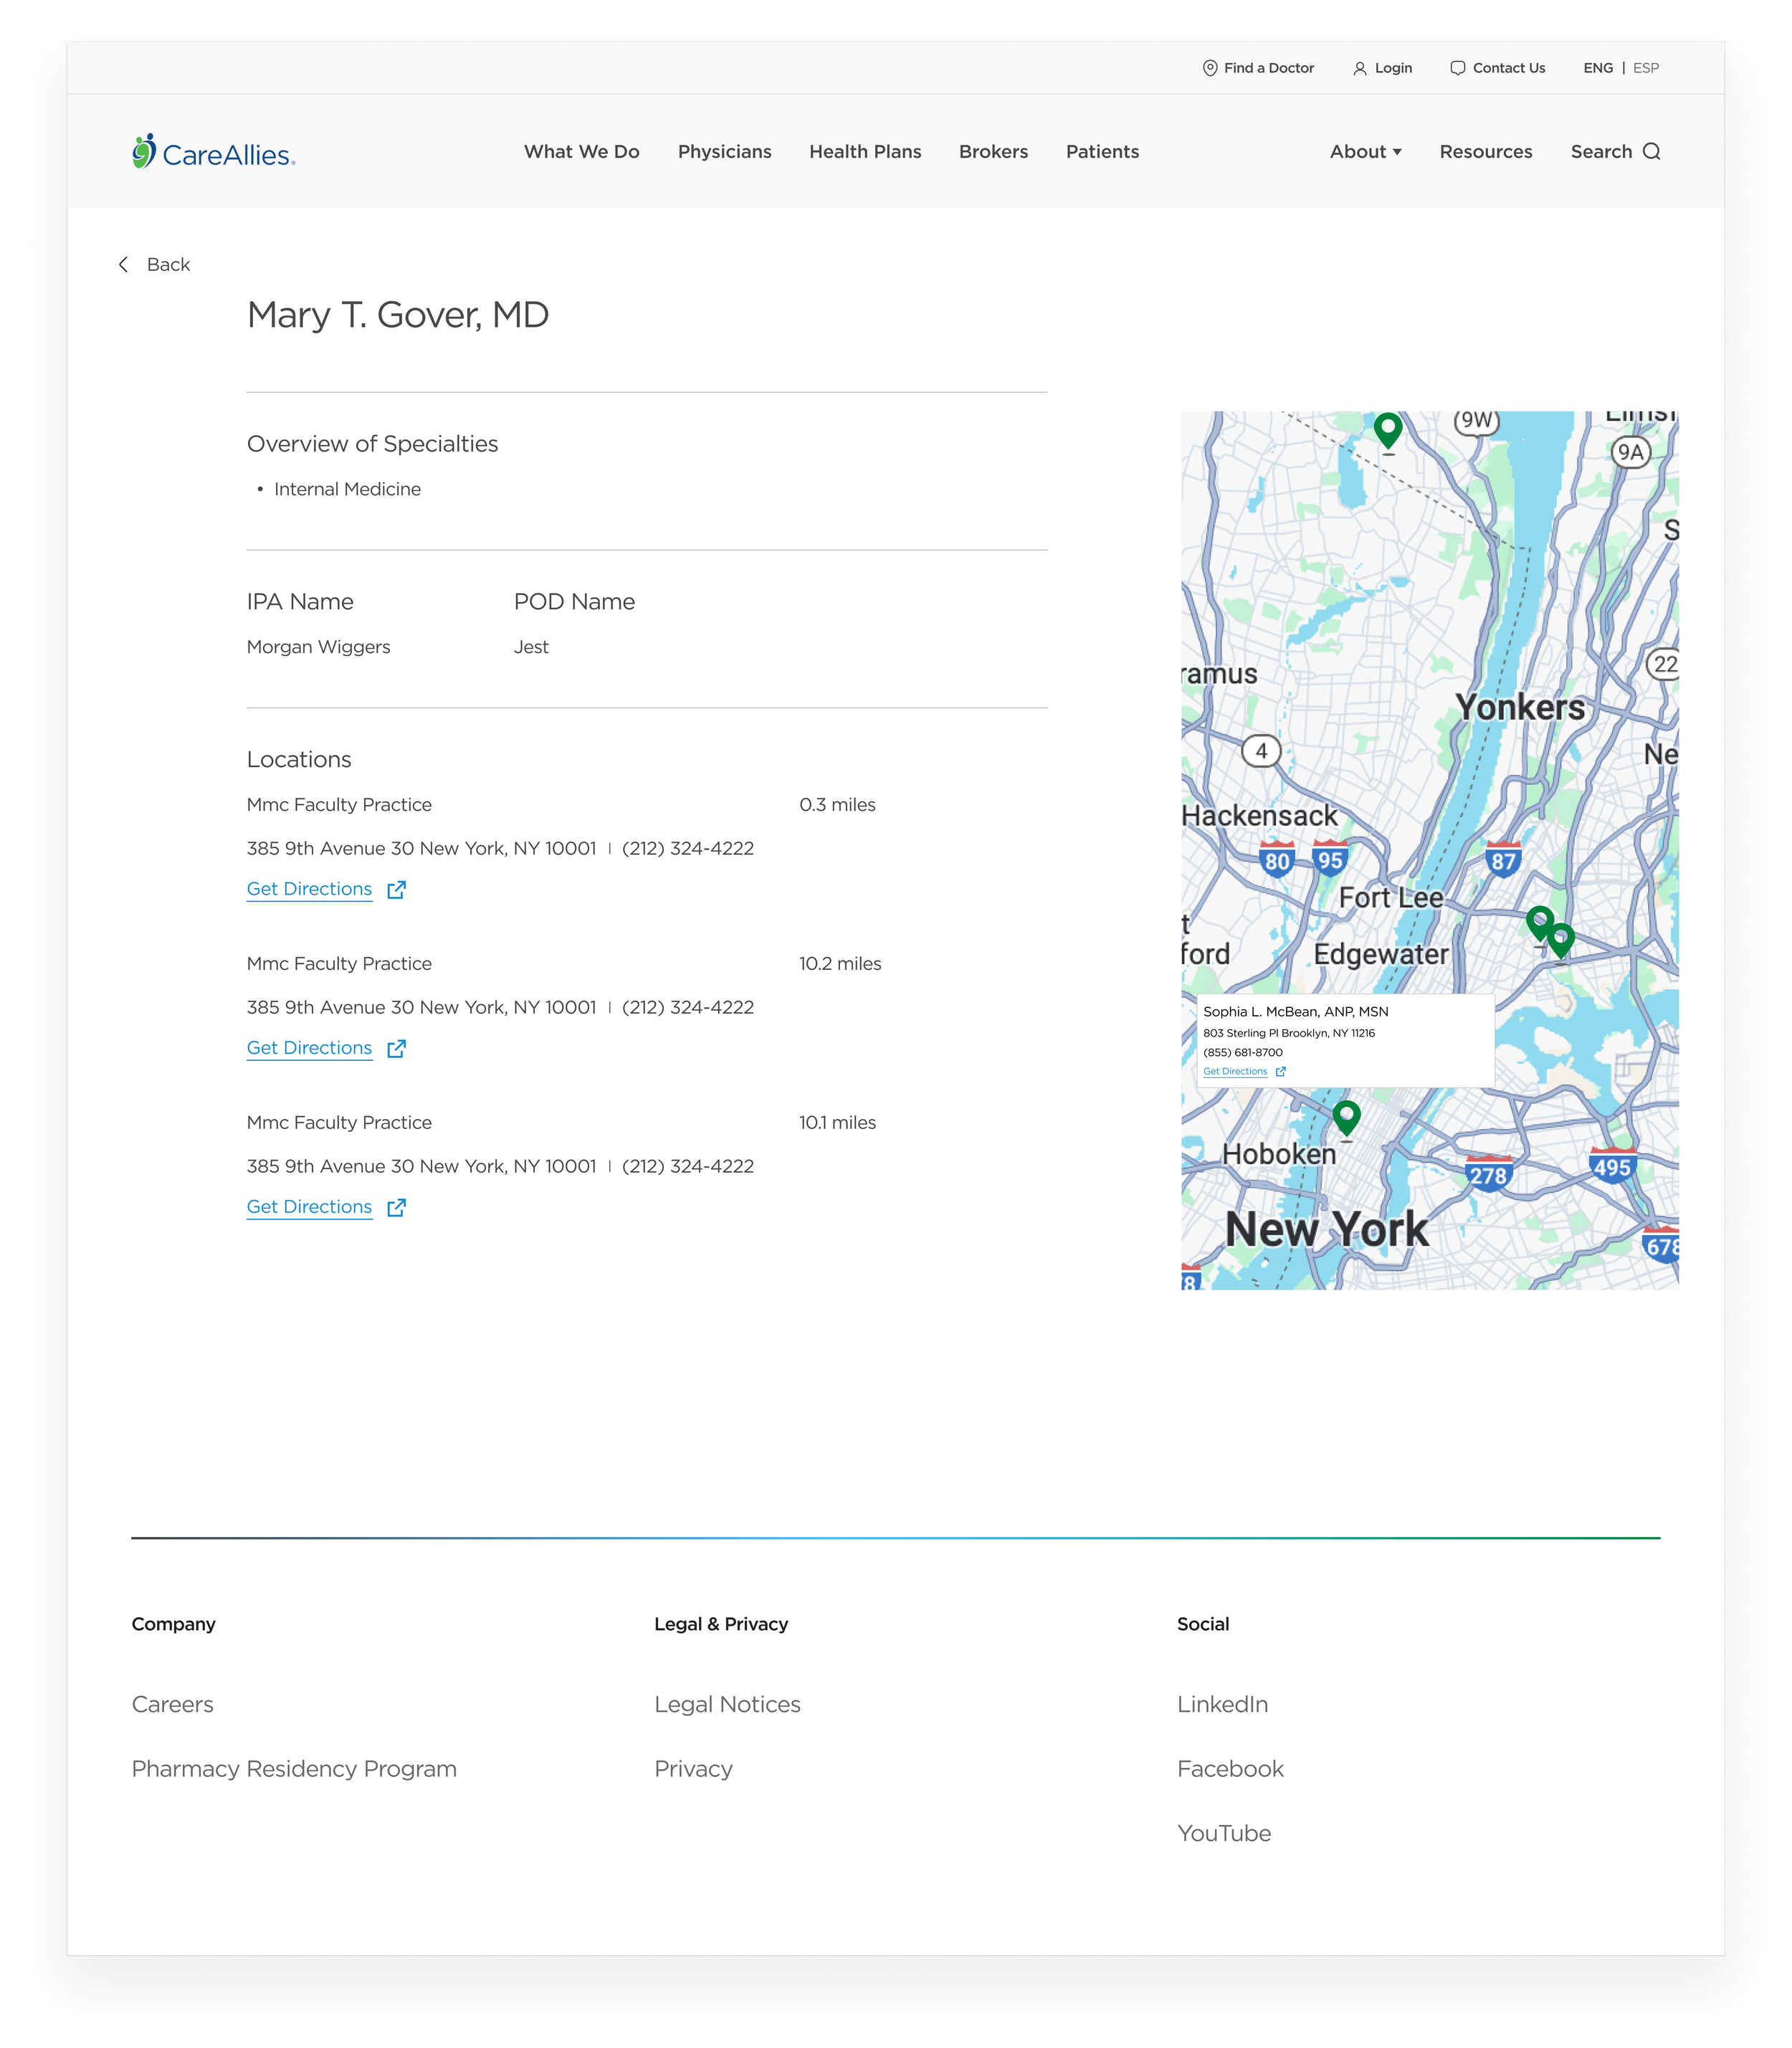Click external link icon in map popup
The height and width of the screenshot is (2048, 1792).
[1281, 1071]
